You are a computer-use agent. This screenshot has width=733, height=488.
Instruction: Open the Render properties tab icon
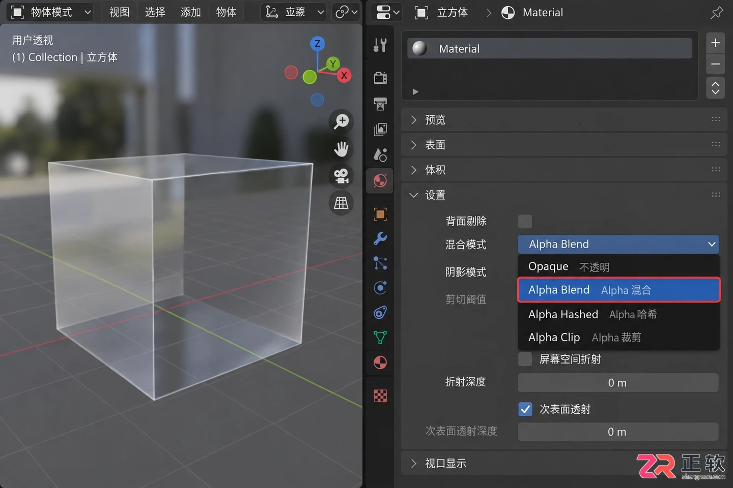[x=380, y=77]
